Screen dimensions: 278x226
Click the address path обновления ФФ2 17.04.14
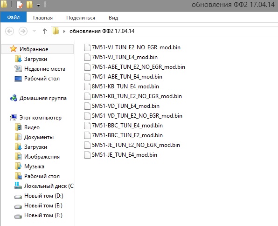[x=102, y=31]
